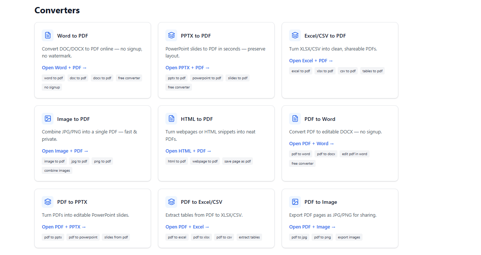481x255 pixels.
Task: Click the 'html to pdf' tag
Action: point(177,161)
